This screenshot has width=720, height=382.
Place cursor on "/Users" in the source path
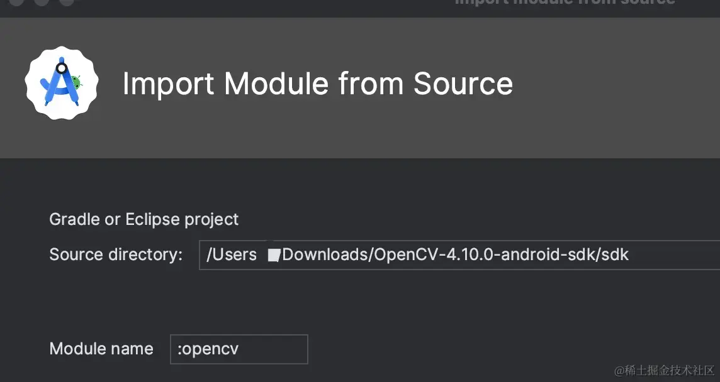(232, 254)
